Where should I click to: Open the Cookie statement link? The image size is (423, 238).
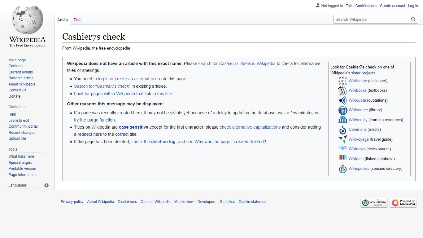[253, 202]
